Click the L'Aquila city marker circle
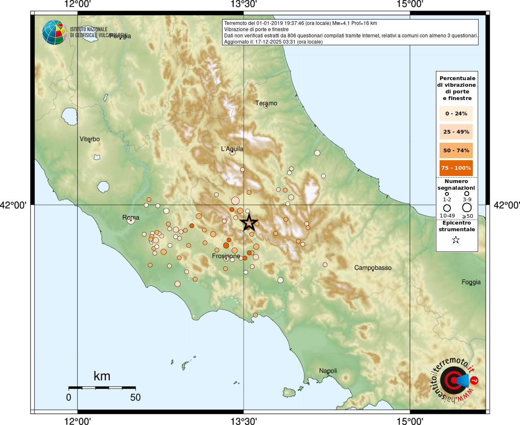 point(232,152)
